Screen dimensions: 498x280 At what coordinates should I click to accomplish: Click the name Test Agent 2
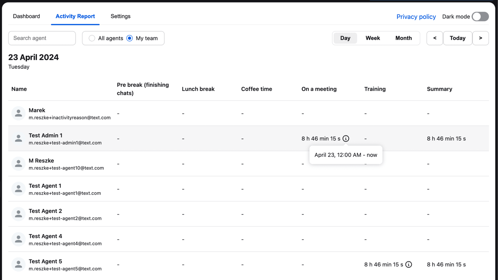[45, 211]
